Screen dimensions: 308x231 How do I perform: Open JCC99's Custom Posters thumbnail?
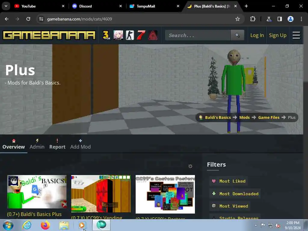165,194
